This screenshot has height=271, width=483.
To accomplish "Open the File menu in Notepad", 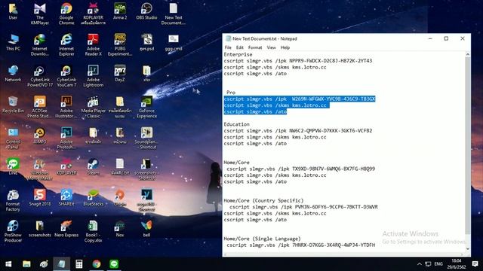I will tap(228, 47).
